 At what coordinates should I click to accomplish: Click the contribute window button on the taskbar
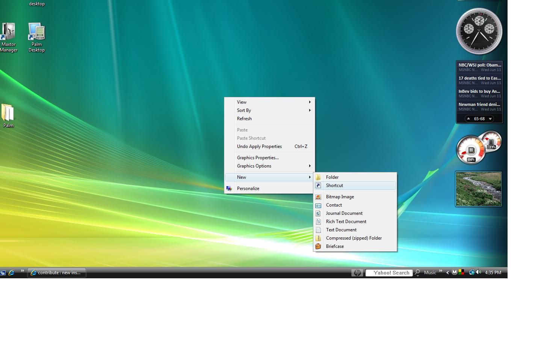click(56, 272)
